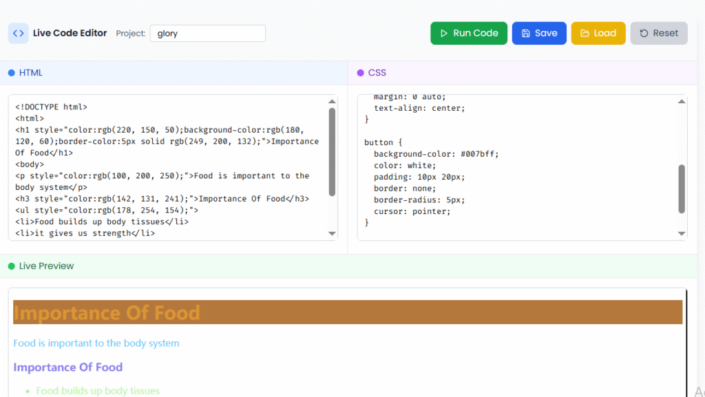705x397 pixels.
Task: Click the CSS editor scroll up arrow
Action: point(682,102)
